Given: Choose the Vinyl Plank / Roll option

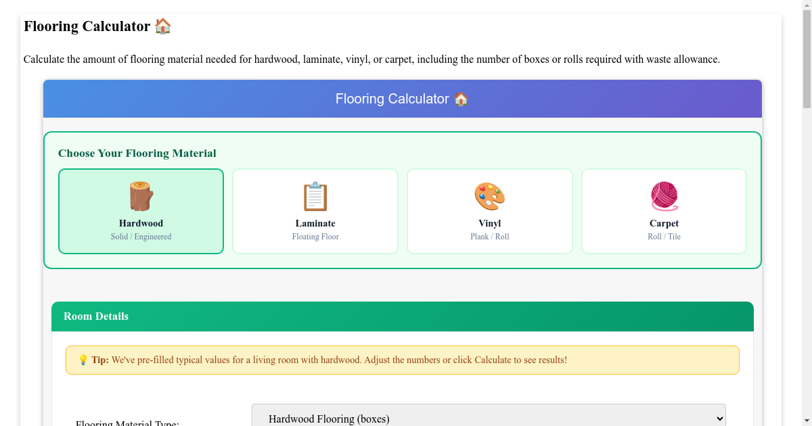Looking at the screenshot, I should pos(490,211).
